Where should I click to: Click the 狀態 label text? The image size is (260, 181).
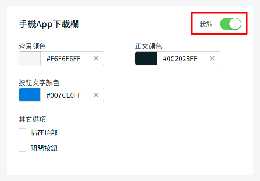pos(206,24)
